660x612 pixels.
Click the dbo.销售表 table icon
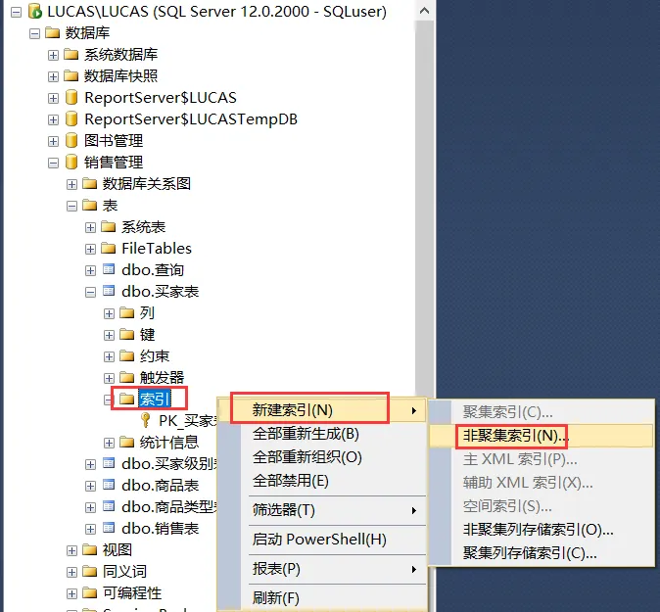pyautogui.click(x=109, y=528)
